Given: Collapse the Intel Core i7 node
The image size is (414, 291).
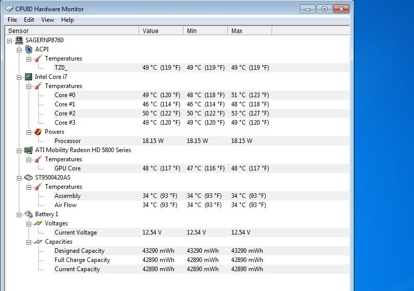Looking at the screenshot, I should click(x=19, y=77).
